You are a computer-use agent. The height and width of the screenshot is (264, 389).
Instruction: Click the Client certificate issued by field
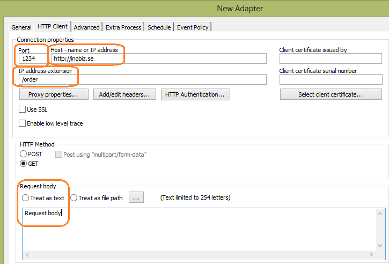(x=331, y=58)
